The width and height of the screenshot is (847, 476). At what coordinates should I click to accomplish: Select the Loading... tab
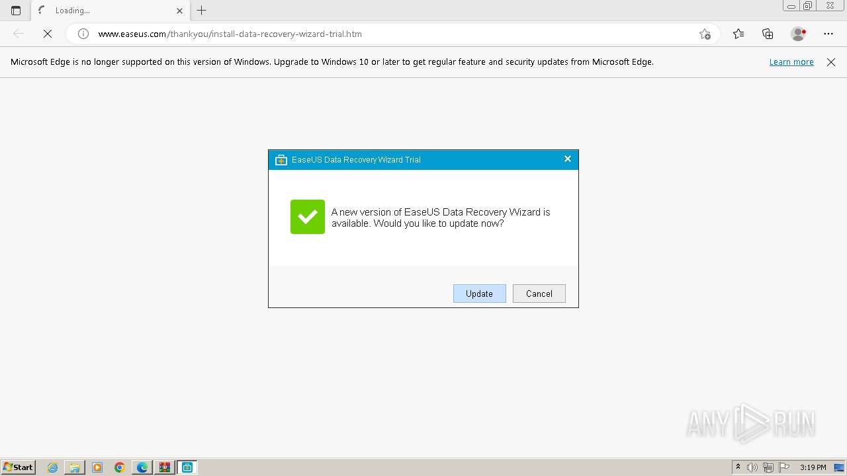tap(111, 11)
